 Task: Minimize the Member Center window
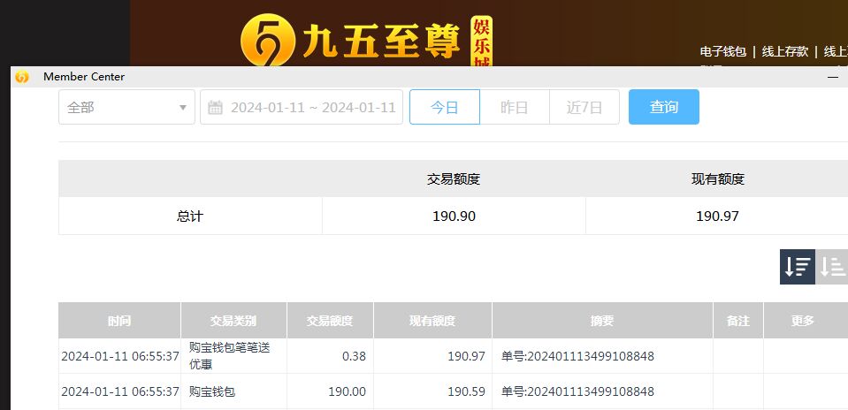(833, 77)
